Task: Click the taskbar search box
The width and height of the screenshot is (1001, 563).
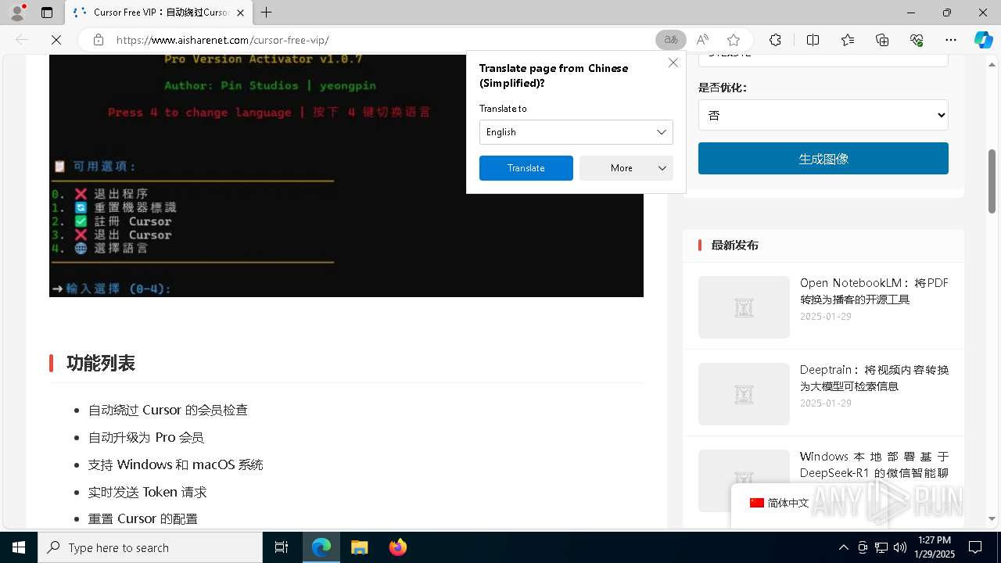Action: point(150,547)
